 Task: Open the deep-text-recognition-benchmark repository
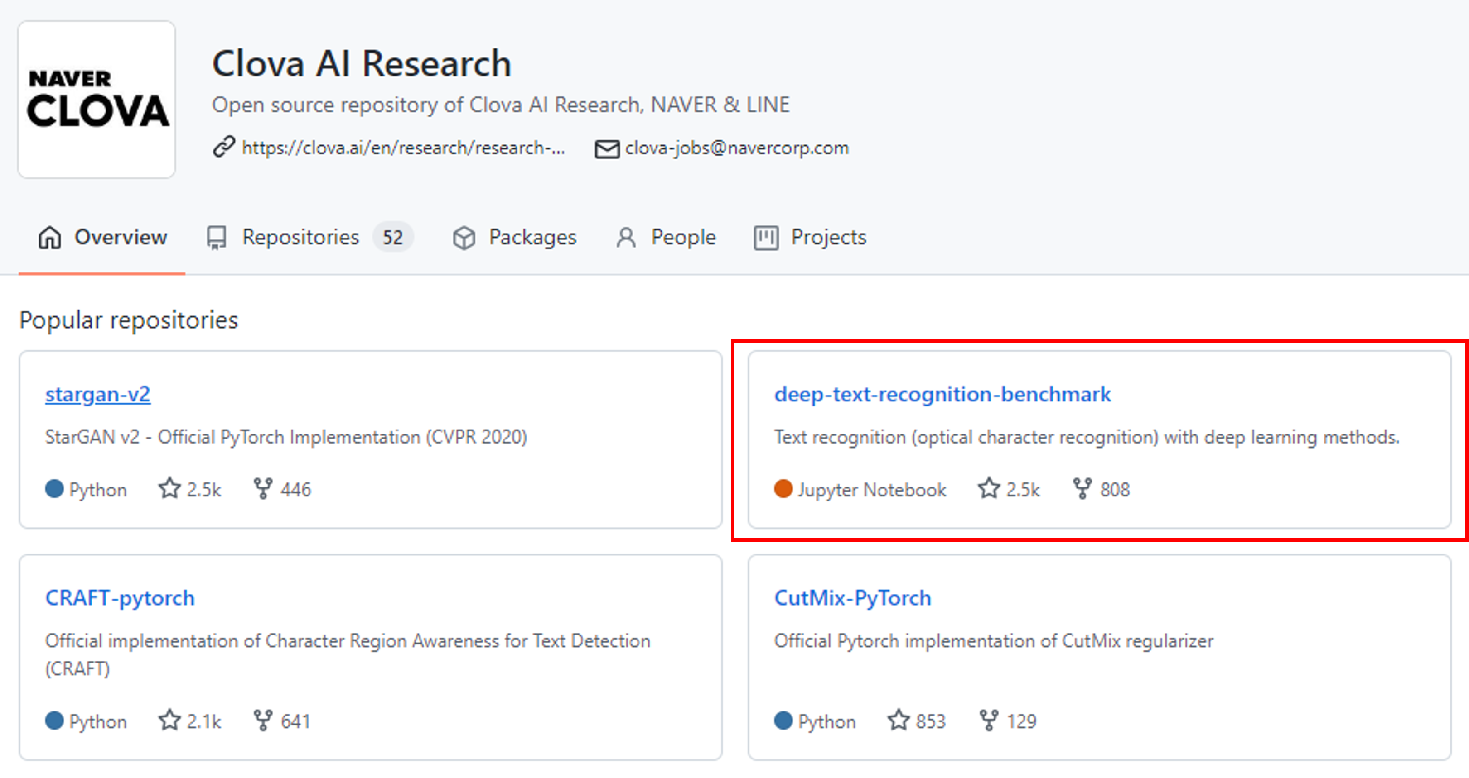point(942,394)
